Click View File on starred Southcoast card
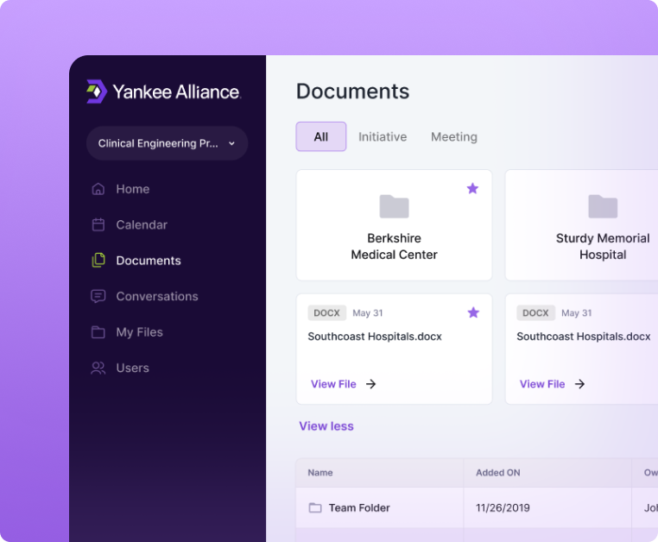 (333, 384)
